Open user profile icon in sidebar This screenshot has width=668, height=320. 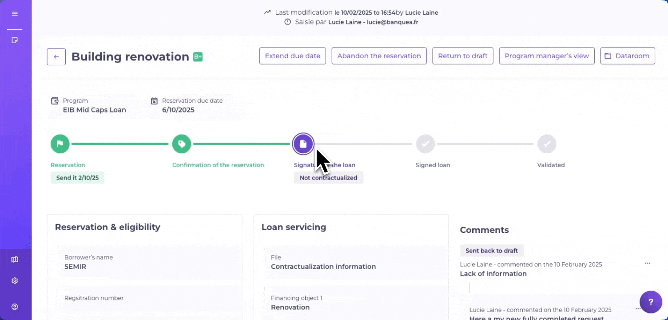coord(15,307)
